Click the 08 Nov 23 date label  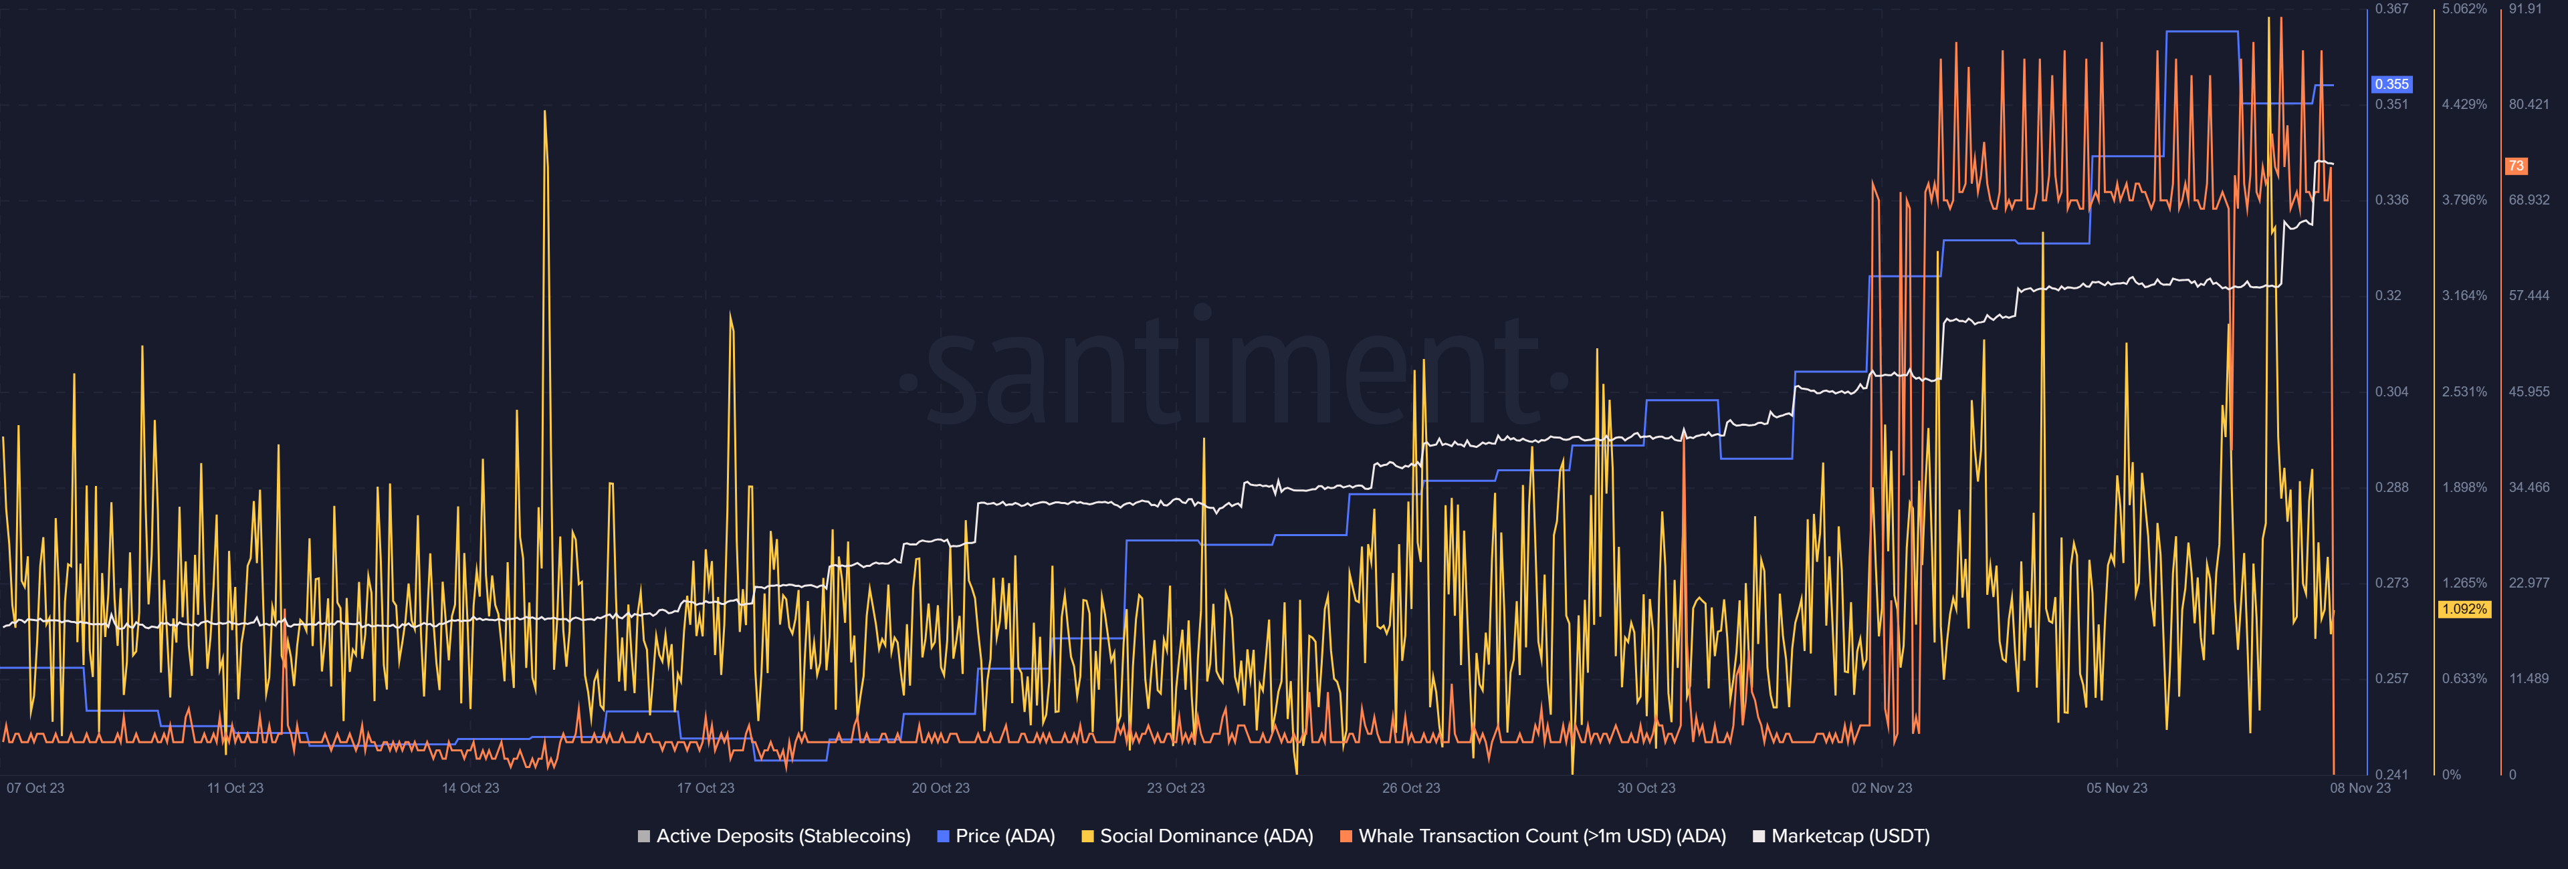2359,788
